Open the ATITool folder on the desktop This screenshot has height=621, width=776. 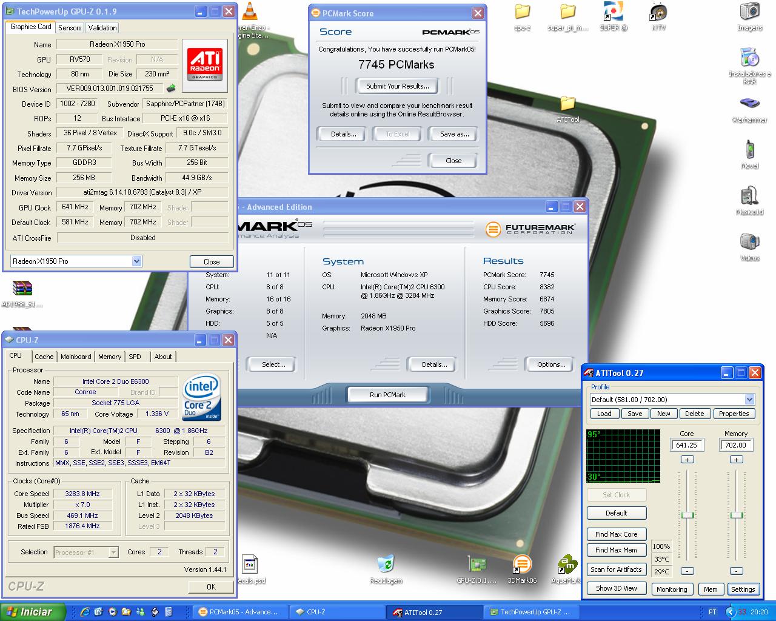coord(567,109)
